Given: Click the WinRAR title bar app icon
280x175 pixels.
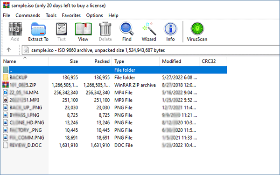Looking at the screenshot, I should (6, 5).
